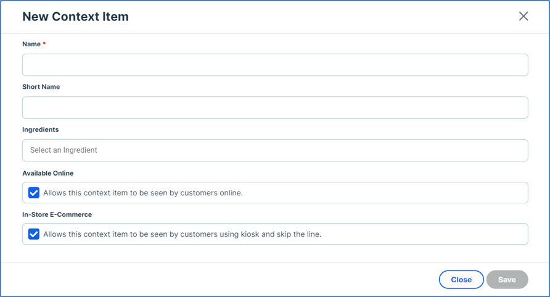Click the "Short Name" field label
550x297 pixels.
pos(41,87)
